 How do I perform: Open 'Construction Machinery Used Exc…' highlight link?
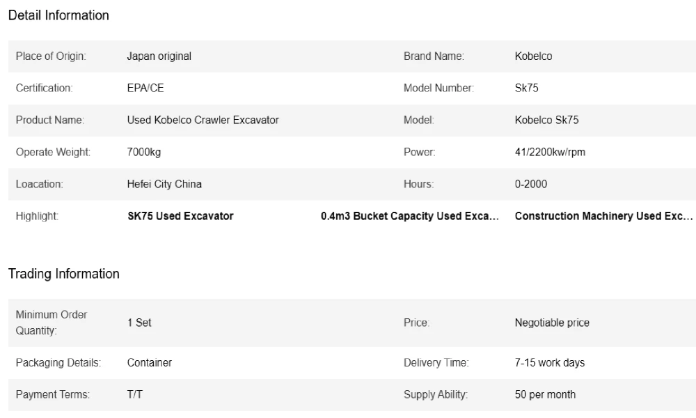coord(603,216)
